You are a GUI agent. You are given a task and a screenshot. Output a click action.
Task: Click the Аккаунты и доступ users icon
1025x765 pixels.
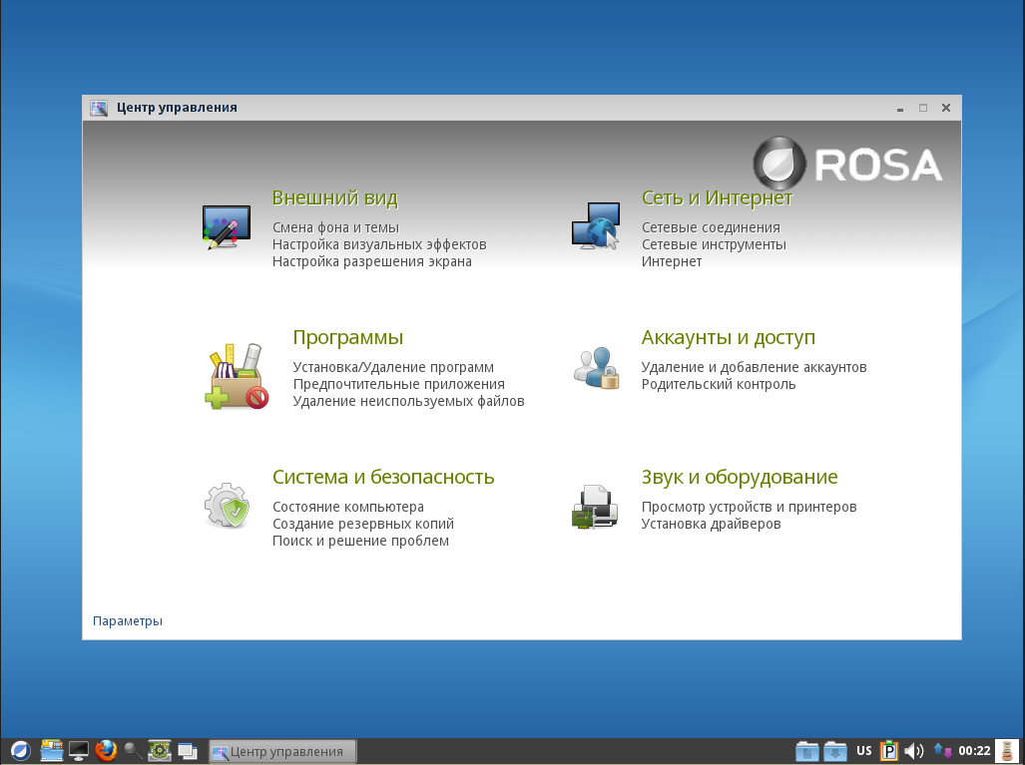pos(597,367)
